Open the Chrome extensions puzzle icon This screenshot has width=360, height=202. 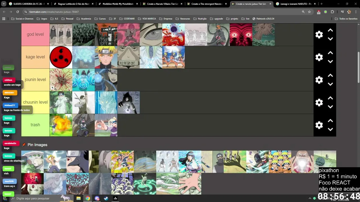click(x=332, y=12)
